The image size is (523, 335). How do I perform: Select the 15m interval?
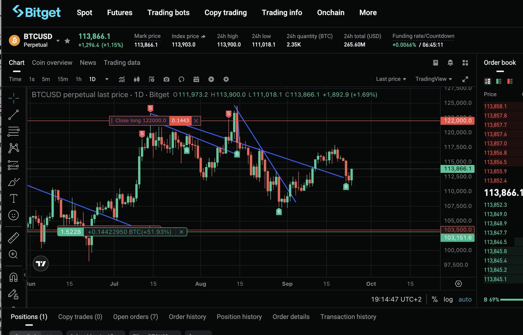[63, 79]
